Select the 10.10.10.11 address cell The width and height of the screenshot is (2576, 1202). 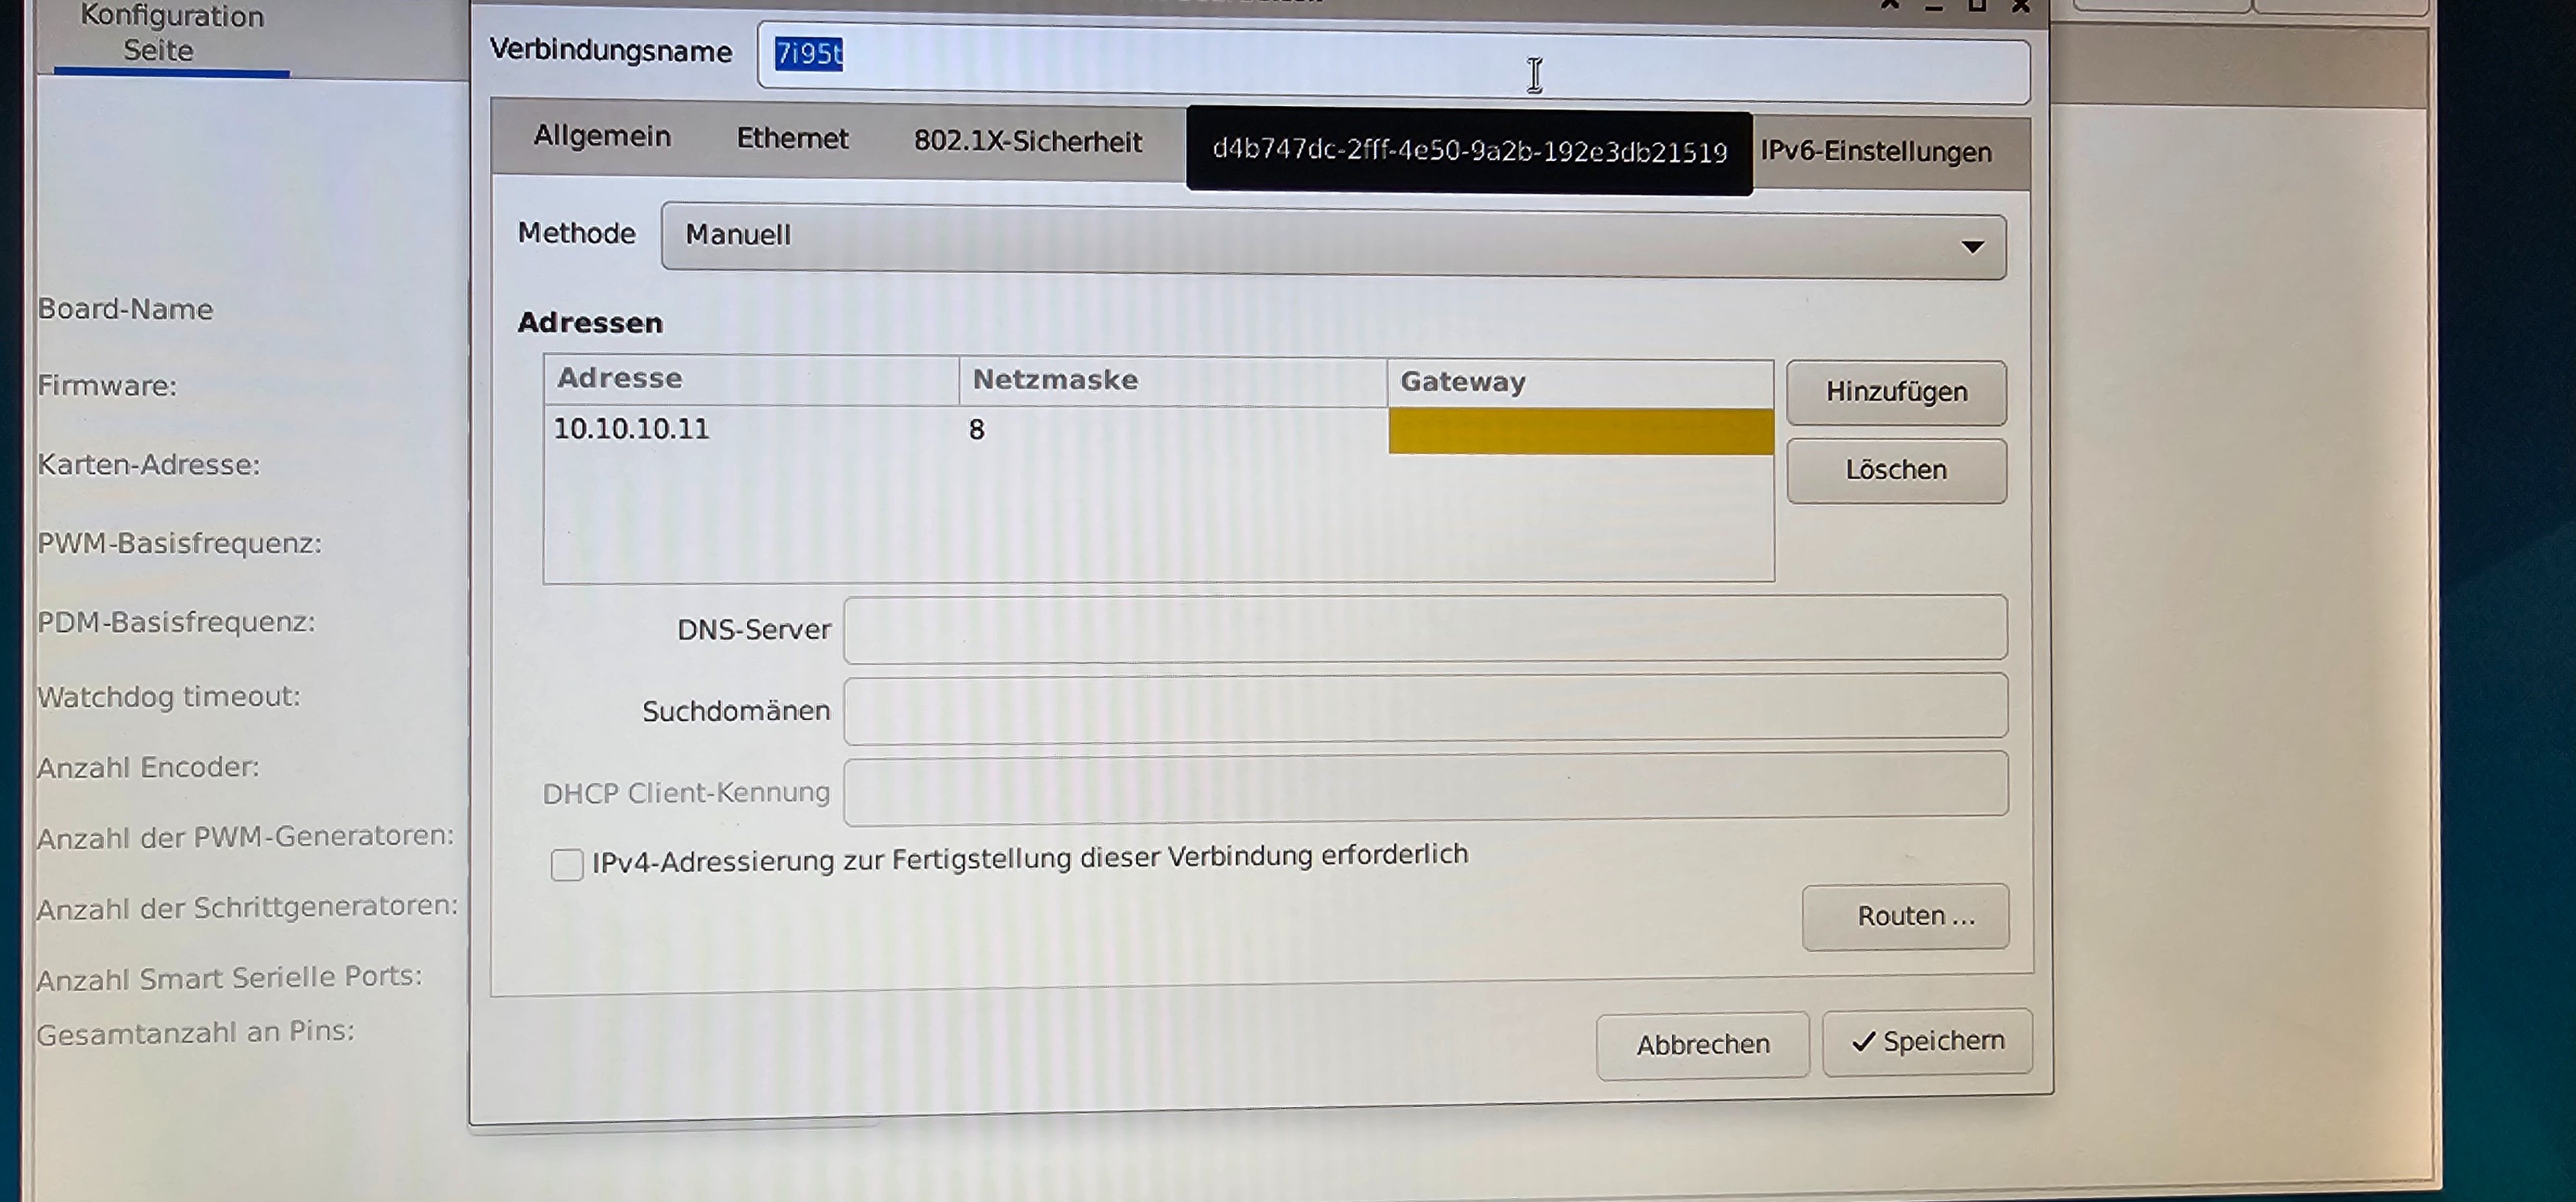pos(632,429)
